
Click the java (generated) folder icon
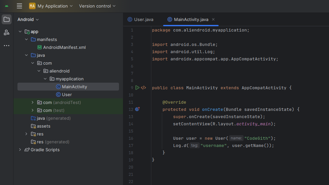click(33, 118)
